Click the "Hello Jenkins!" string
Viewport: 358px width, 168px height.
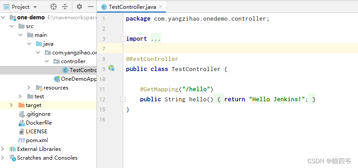(277, 99)
